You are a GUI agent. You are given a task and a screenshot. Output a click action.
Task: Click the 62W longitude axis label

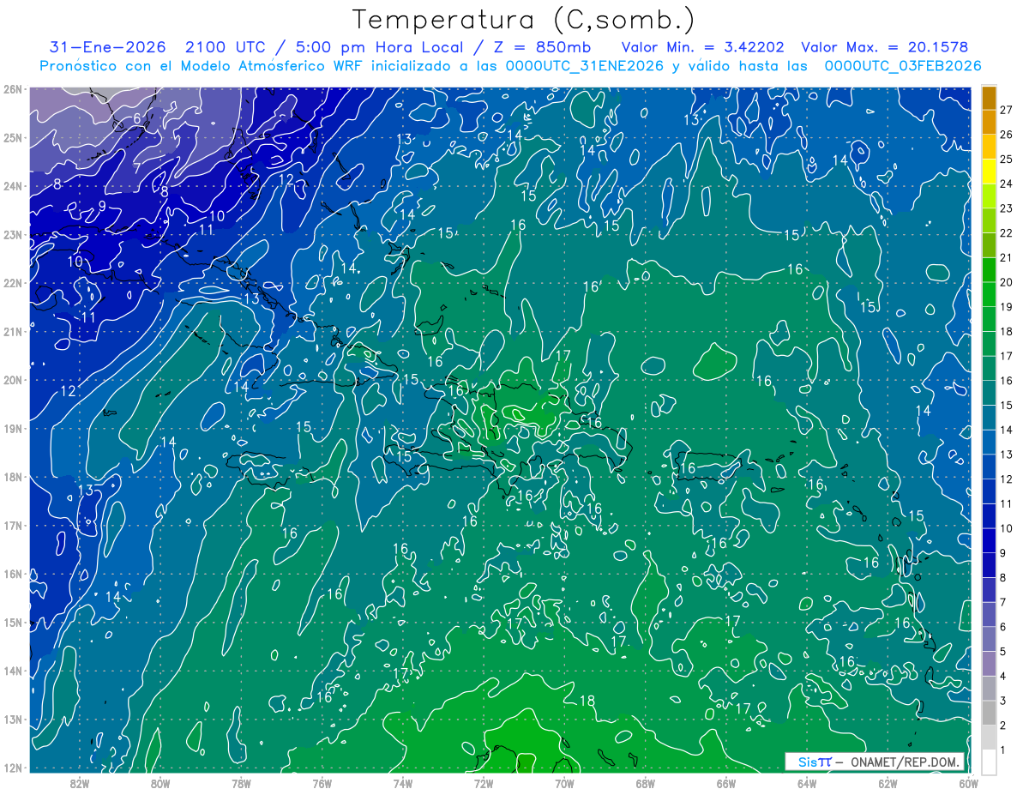point(888,783)
